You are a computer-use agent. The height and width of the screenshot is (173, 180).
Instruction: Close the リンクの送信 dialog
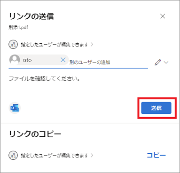click(x=163, y=16)
